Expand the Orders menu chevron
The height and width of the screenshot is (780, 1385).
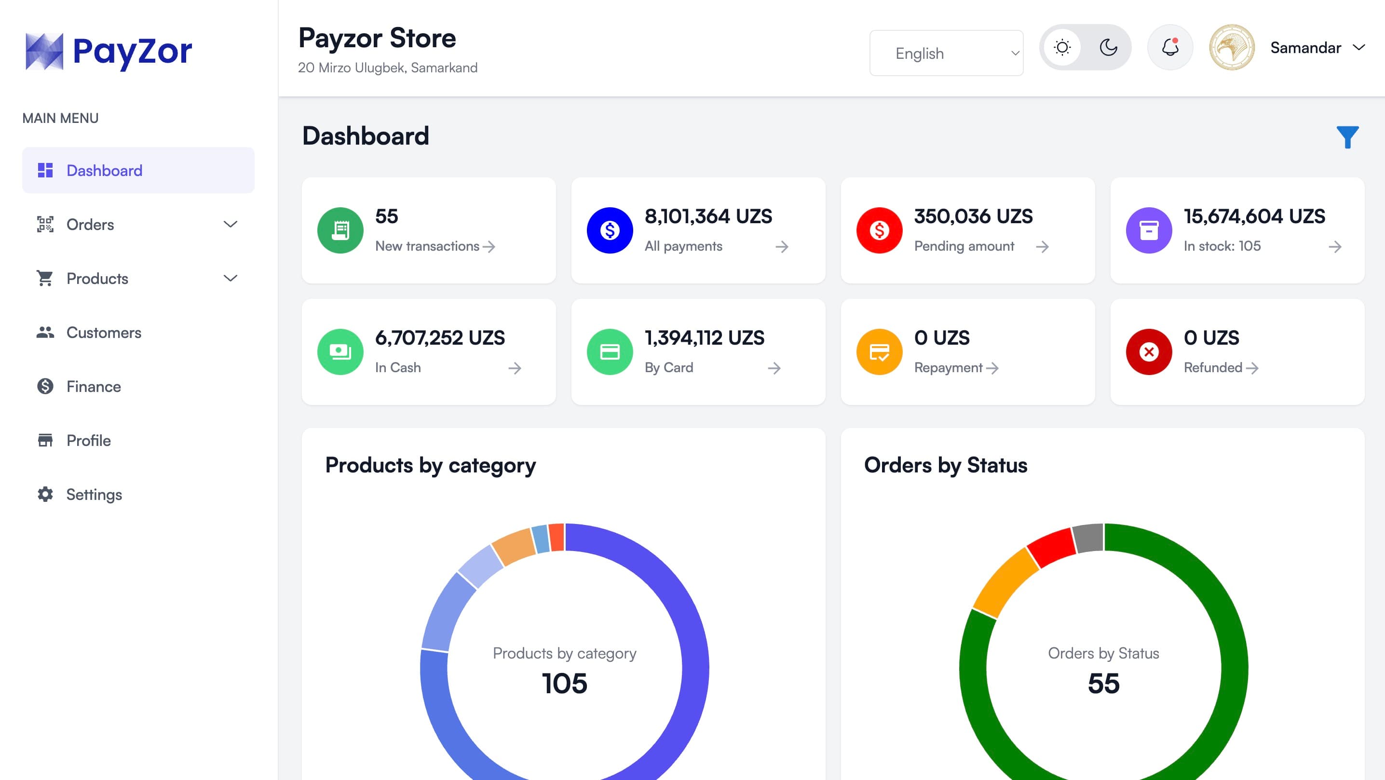click(231, 224)
